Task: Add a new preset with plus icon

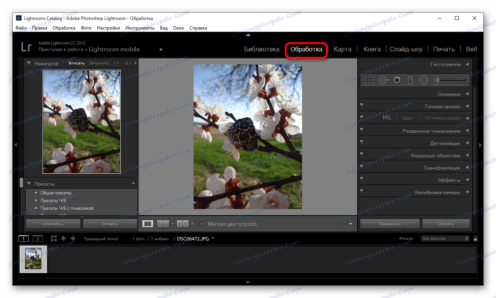Action: pos(133,184)
